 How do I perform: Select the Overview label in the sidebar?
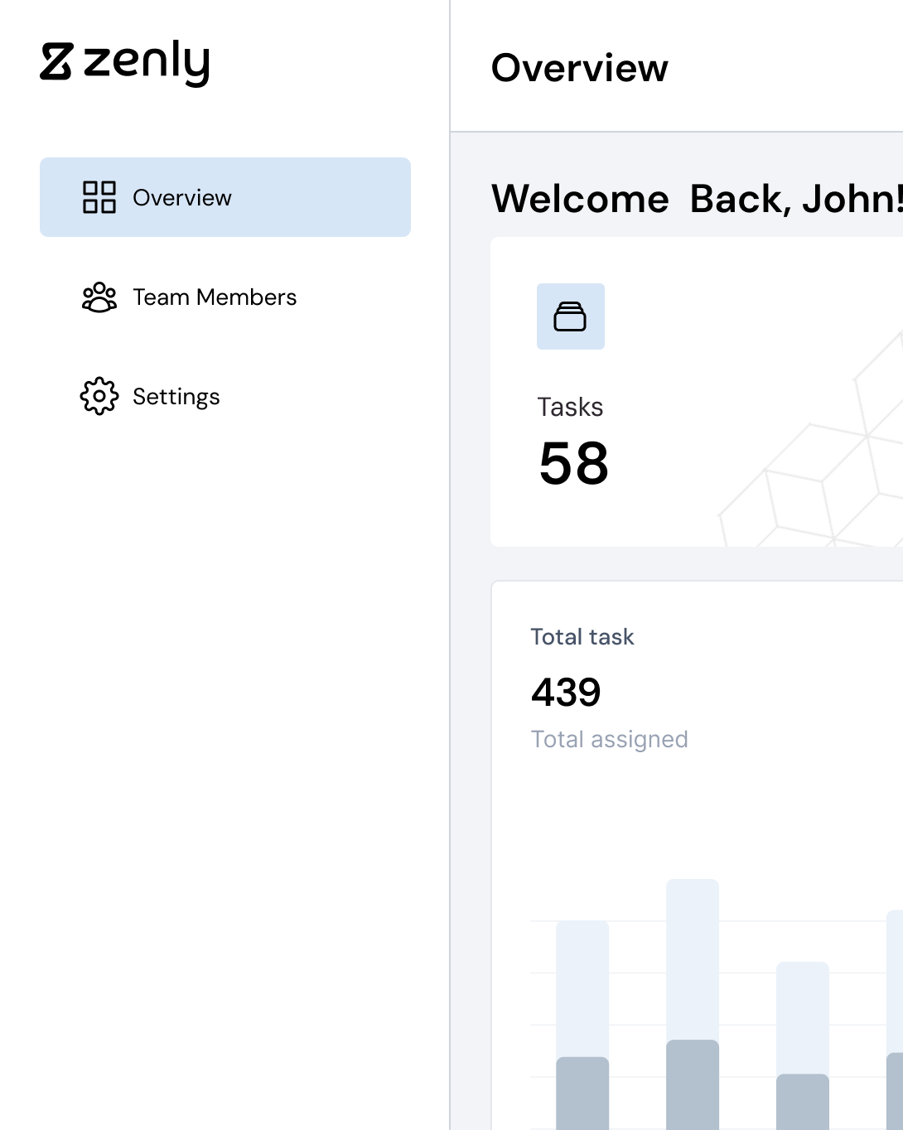pyautogui.click(x=182, y=198)
